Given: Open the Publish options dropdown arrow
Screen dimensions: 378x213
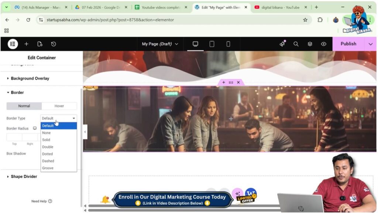Looking at the screenshot, I should (371, 44).
